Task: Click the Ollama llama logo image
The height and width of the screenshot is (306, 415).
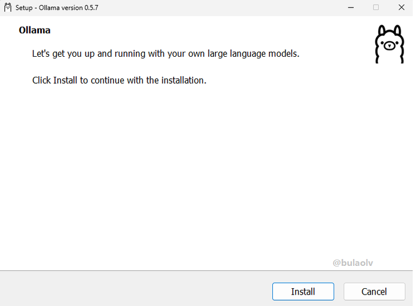Action: pos(389,44)
